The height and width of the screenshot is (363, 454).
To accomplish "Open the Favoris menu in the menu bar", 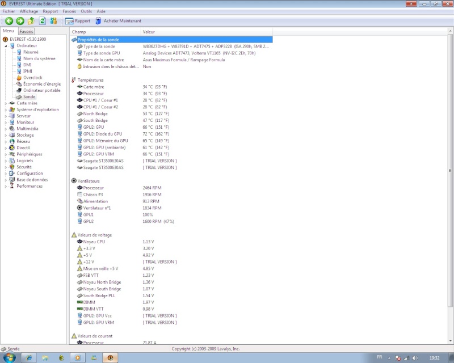I will (x=69, y=11).
